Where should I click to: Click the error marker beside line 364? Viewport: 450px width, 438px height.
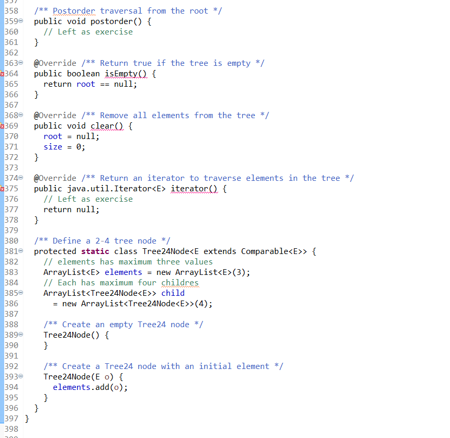[4, 73]
